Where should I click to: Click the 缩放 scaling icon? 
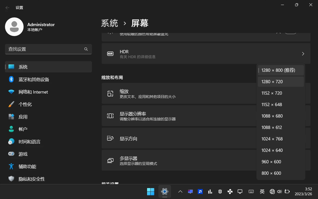click(110, 93)
